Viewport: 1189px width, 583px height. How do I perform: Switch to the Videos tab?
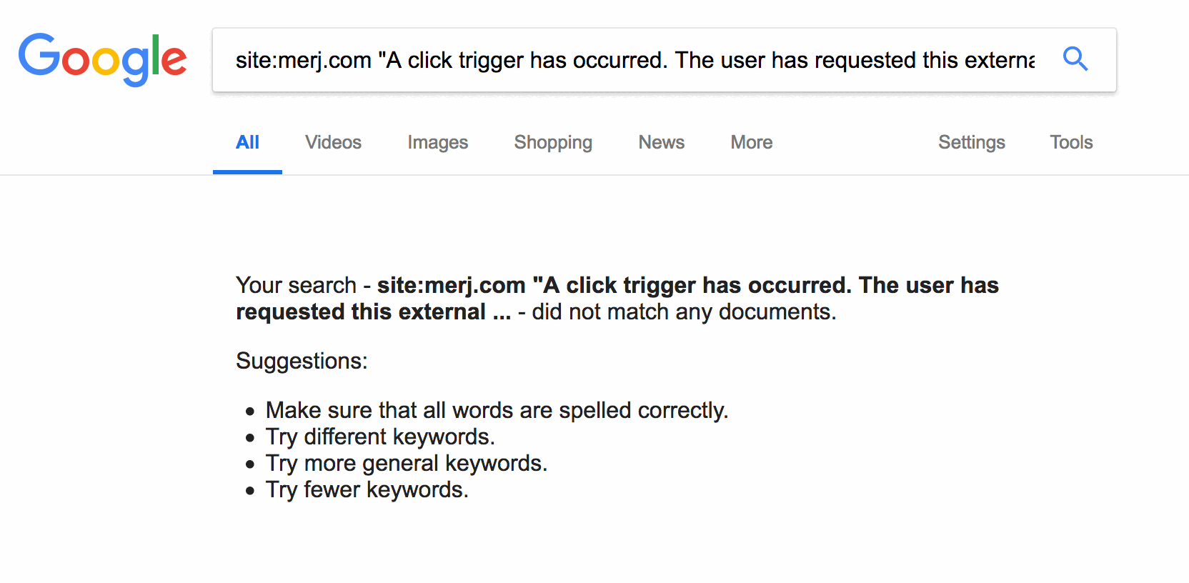[x=333, y=142]
